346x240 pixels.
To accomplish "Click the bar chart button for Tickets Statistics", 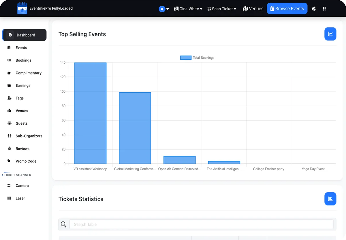I will tap(330, 199).
